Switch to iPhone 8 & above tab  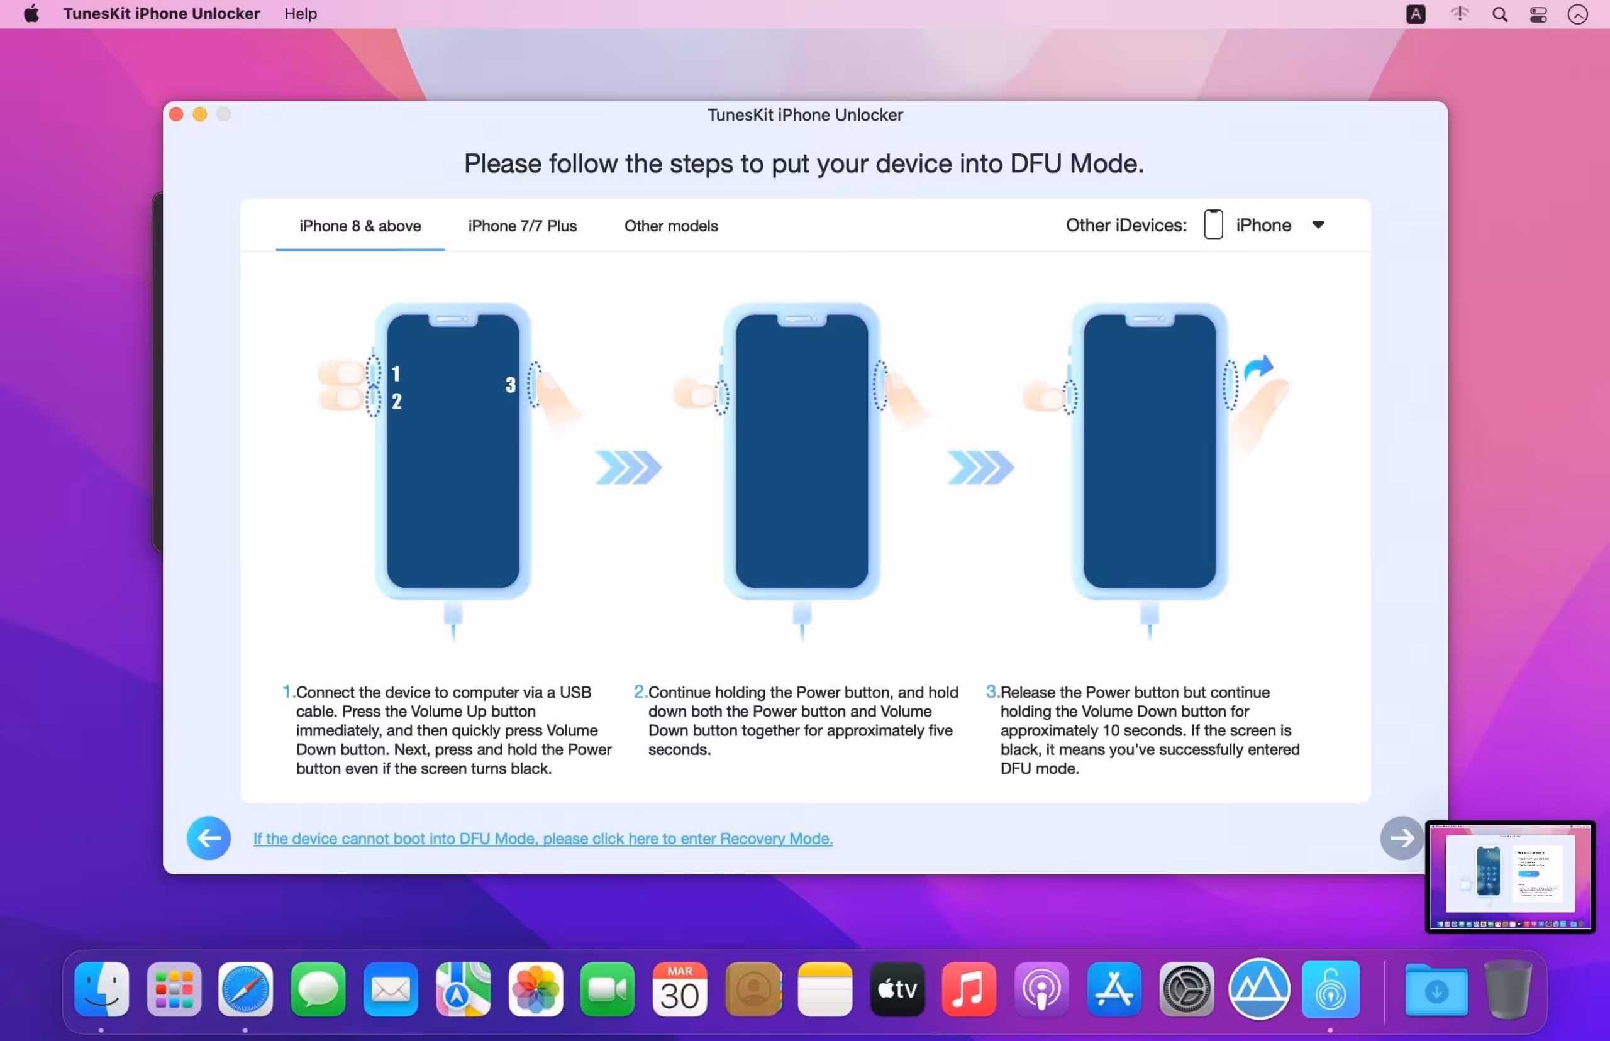(360, 226)
